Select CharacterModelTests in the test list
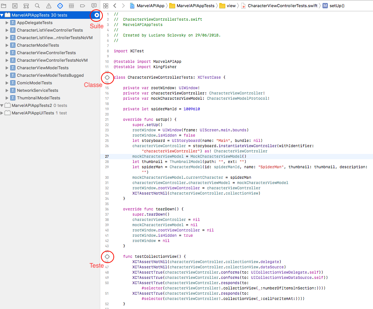The image size is (373, 309). (x=50, y=46)
